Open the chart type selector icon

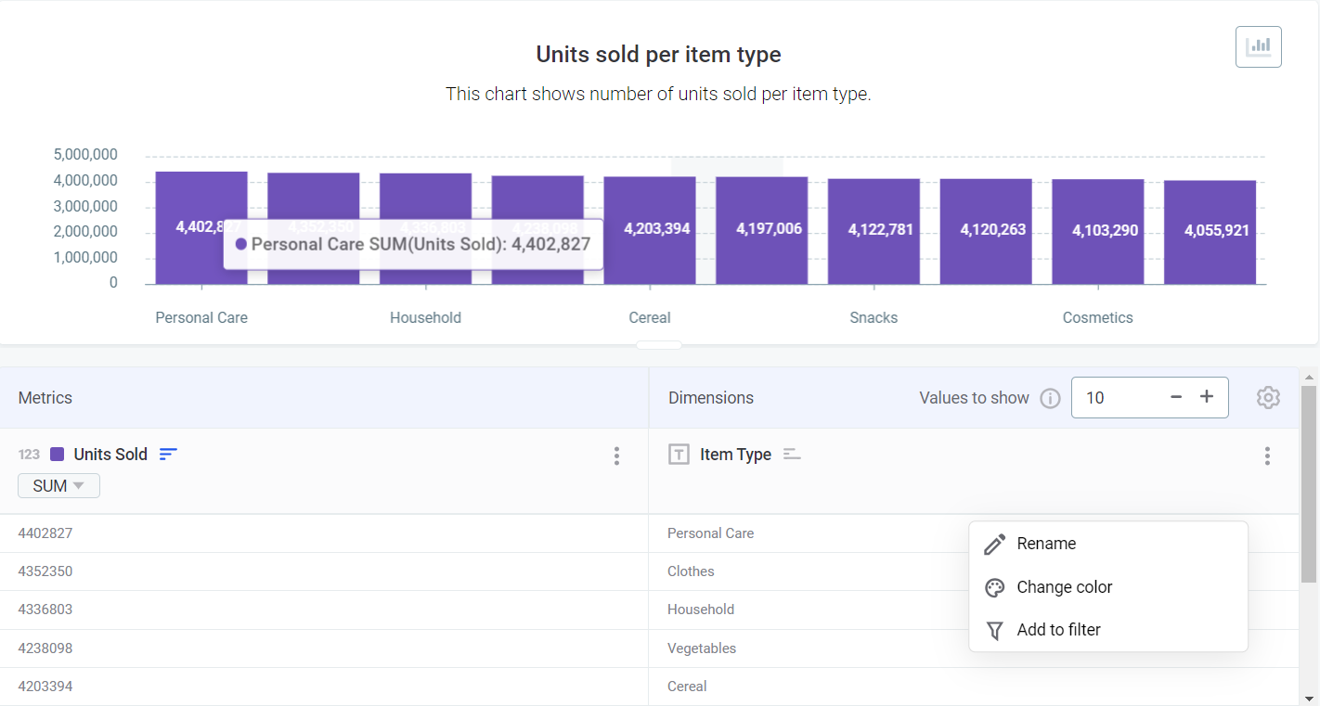(1258, 46)
